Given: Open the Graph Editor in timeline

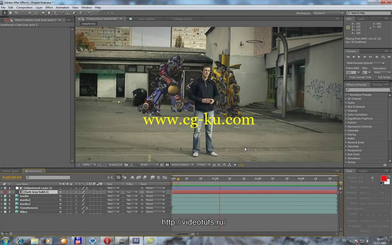Looking at the screenshot, I should [165, 177].
